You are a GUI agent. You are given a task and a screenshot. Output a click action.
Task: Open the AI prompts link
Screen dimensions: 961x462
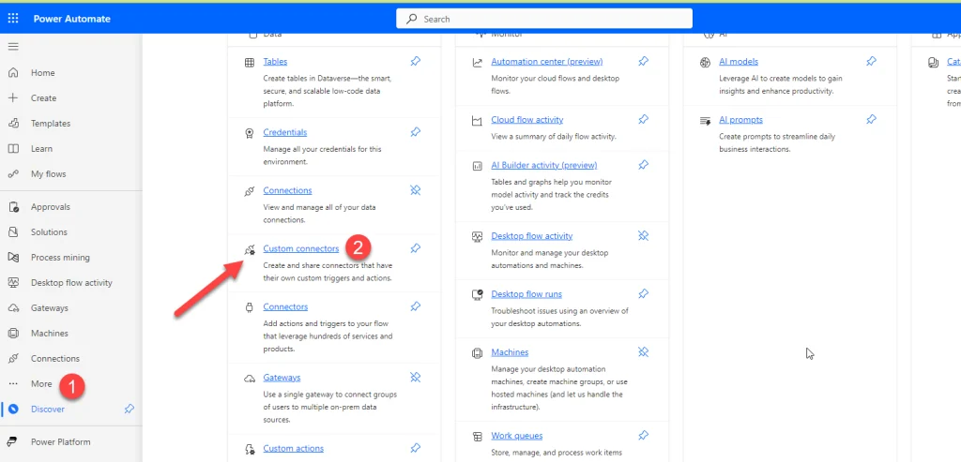(x=741, y=120)
